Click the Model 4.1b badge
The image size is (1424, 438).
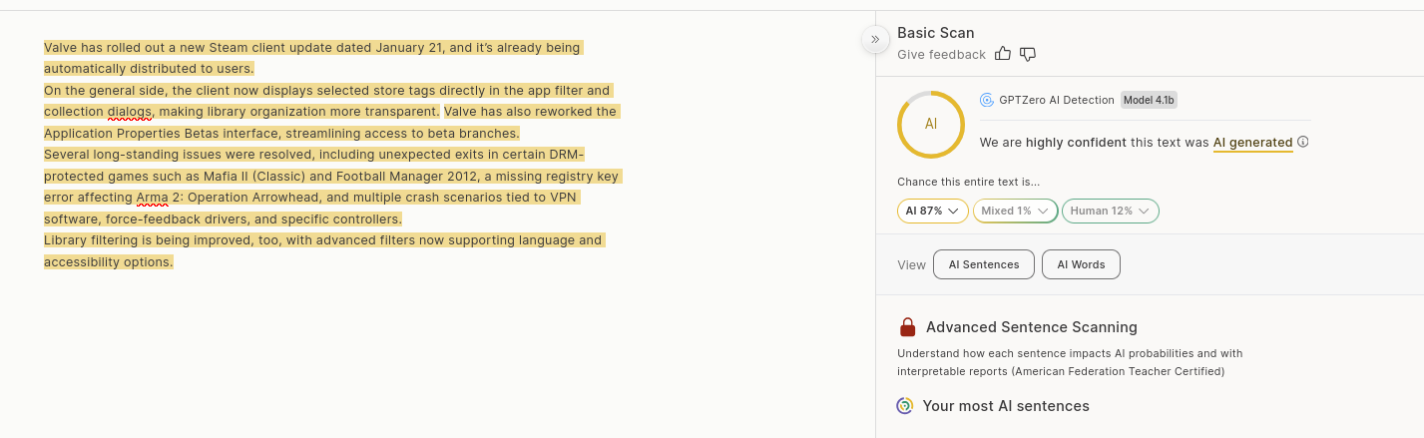(1149, 100)
